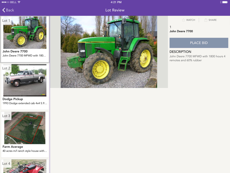Click the 'Farm Acerage' title

(x=13, y=147)
